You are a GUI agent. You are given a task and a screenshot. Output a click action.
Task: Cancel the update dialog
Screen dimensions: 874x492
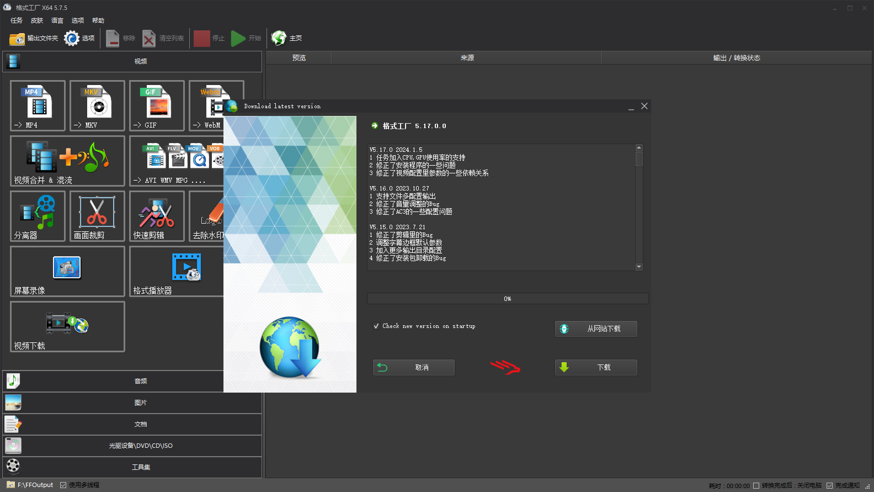click(x=414, y=367)
